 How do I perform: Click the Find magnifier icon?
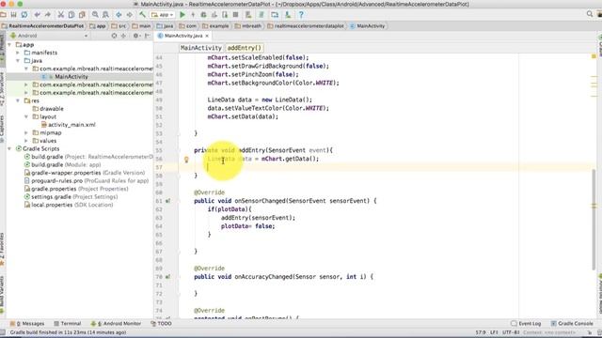pos(95,15)
